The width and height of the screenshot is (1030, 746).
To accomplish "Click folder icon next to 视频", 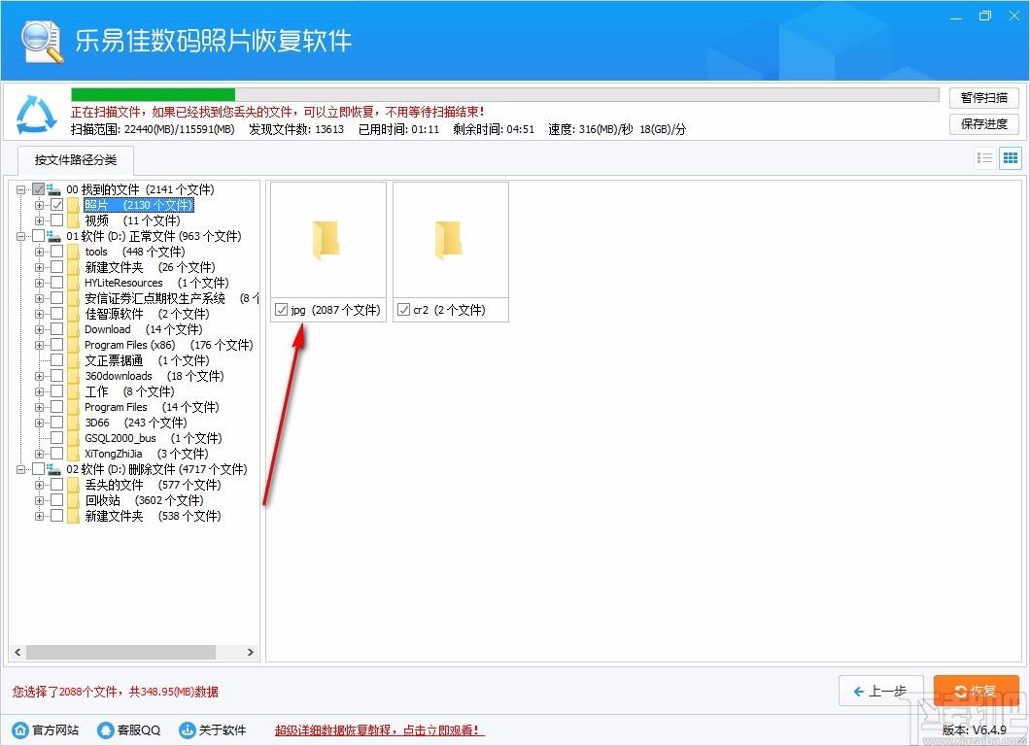I will pyautogui.click(x=73, y=220).
